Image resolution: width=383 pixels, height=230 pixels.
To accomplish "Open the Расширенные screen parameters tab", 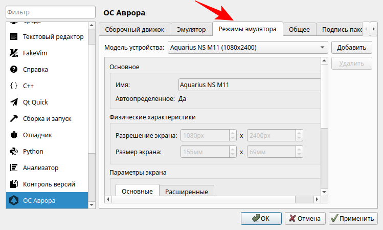I will pos(186,192).
